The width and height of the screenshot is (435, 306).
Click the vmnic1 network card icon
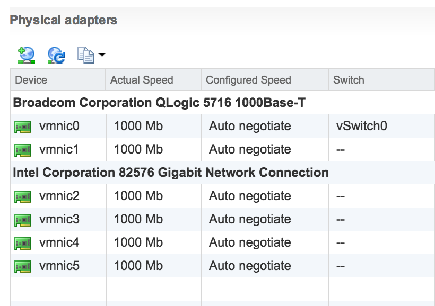point(22,150)
